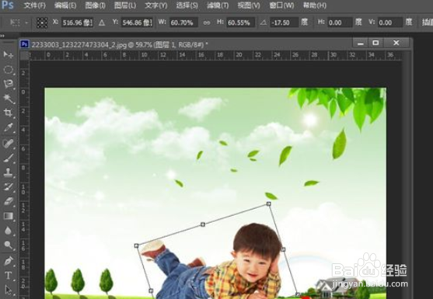
Task: Open the 编辑(E) menu
Action: click(x=65, y=5)
